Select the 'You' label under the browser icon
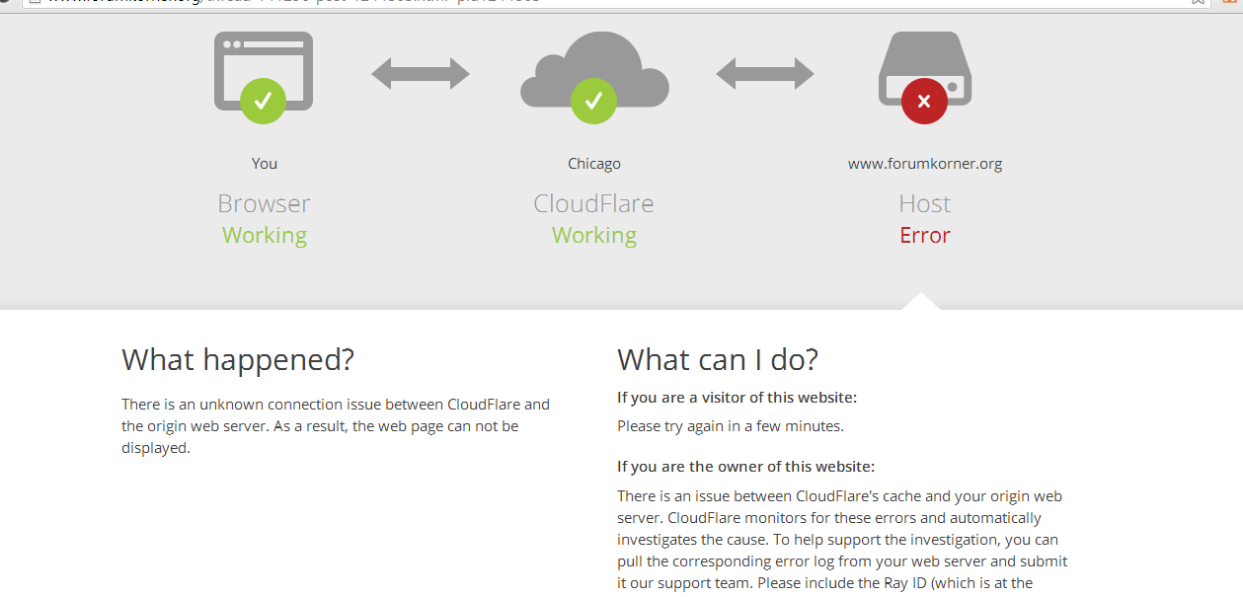The width and height of the screenshot is (1243, 597). pyautogui.click(x=265, y=164)
